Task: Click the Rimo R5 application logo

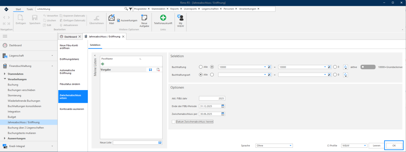Action: click(x=6, y=9)
